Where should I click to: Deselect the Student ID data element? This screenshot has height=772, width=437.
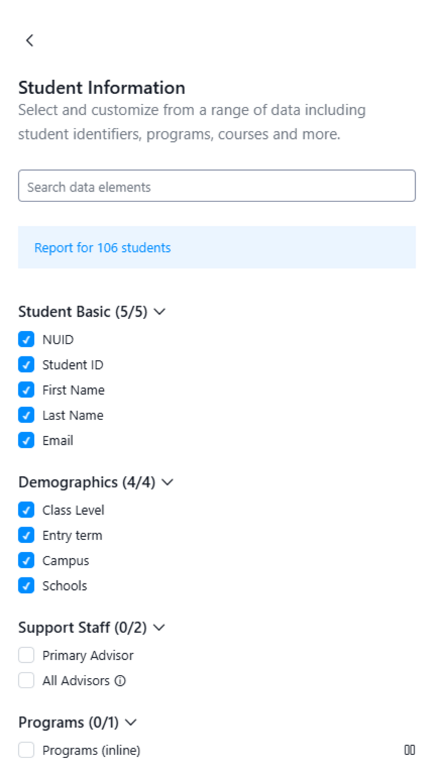click(25, 364)
